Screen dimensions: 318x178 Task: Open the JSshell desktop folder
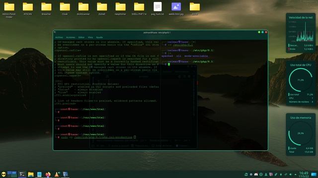102,9
